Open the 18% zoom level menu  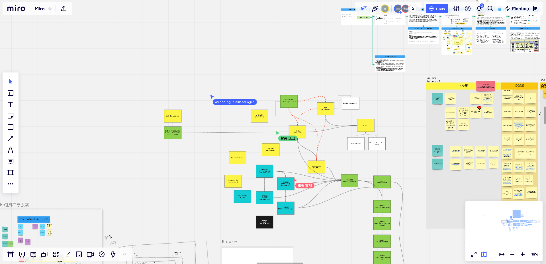[535, 254]
